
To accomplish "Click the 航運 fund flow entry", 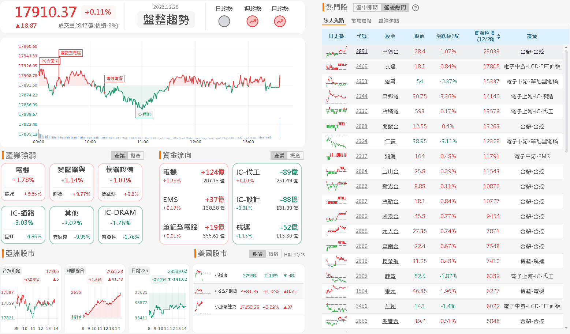I will 267,231.
